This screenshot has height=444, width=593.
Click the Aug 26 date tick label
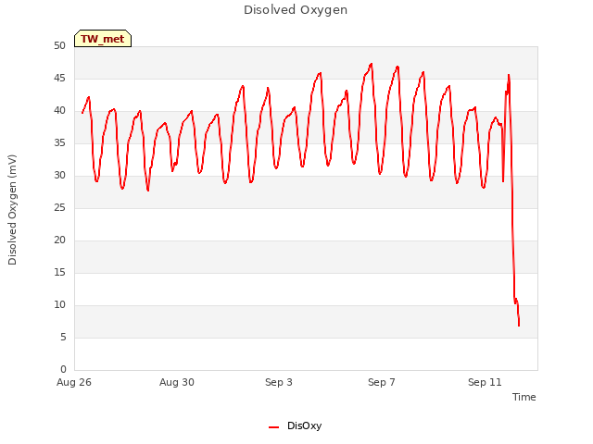point(74,382)
